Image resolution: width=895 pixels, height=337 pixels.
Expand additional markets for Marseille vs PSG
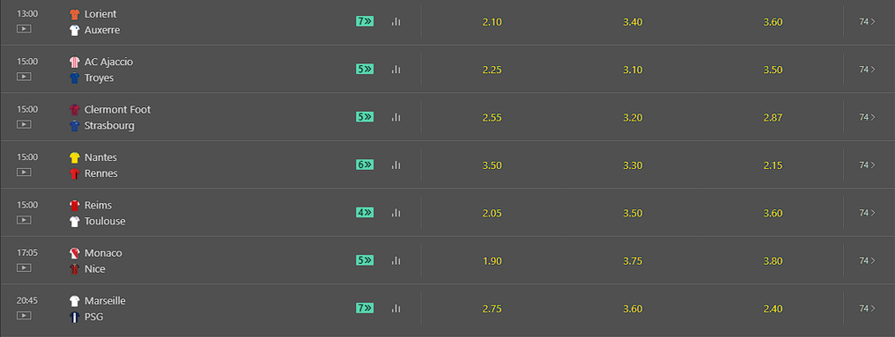point(867,308)
